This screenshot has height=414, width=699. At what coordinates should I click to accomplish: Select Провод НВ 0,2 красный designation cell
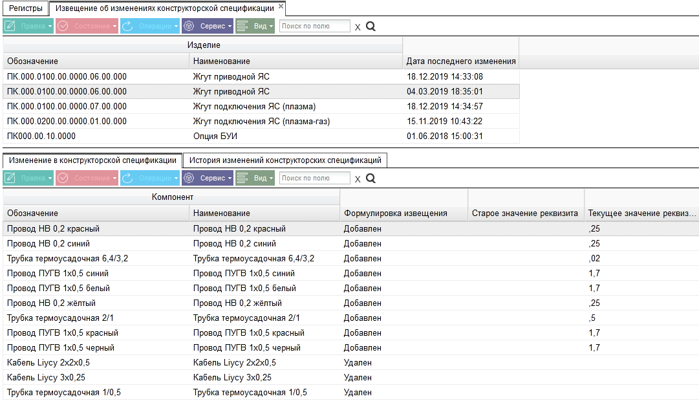click(96, 228)
